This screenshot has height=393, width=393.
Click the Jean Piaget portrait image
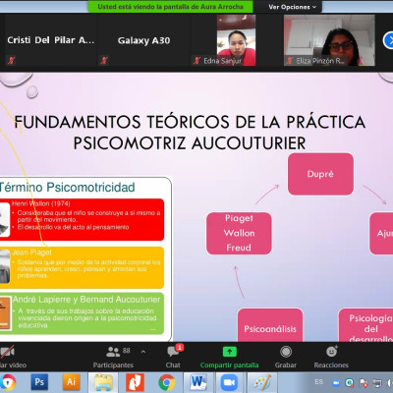click(x=5, y=266)
